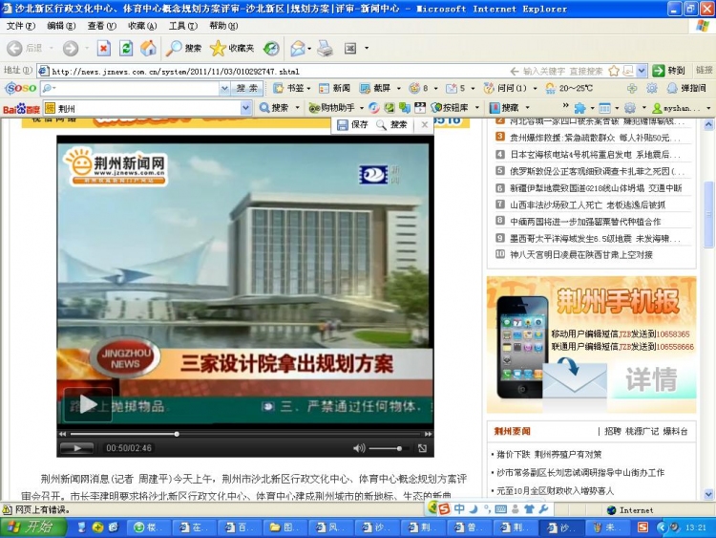Viewport: 716px width, 538px height.
Task: Open the 编辑(E) menu
Action: click(x=61, y=26)
